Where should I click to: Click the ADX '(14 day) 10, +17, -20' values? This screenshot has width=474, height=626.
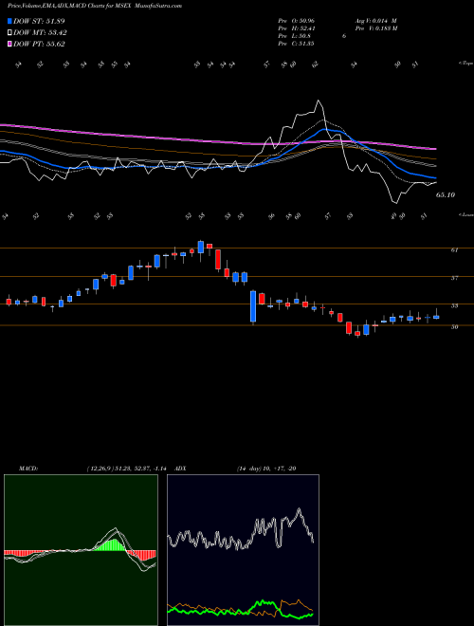266,469
